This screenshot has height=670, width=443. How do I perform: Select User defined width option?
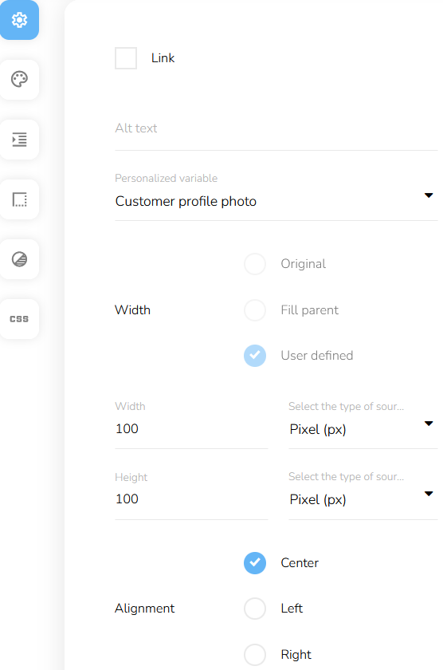(x=255, y=356)
